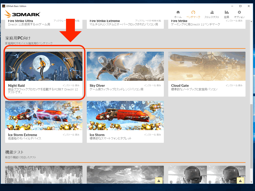This screenshot has height=191, width=255.
Task: Open the Ice Storm benchmark thumbnail
Action: (125, 116)
